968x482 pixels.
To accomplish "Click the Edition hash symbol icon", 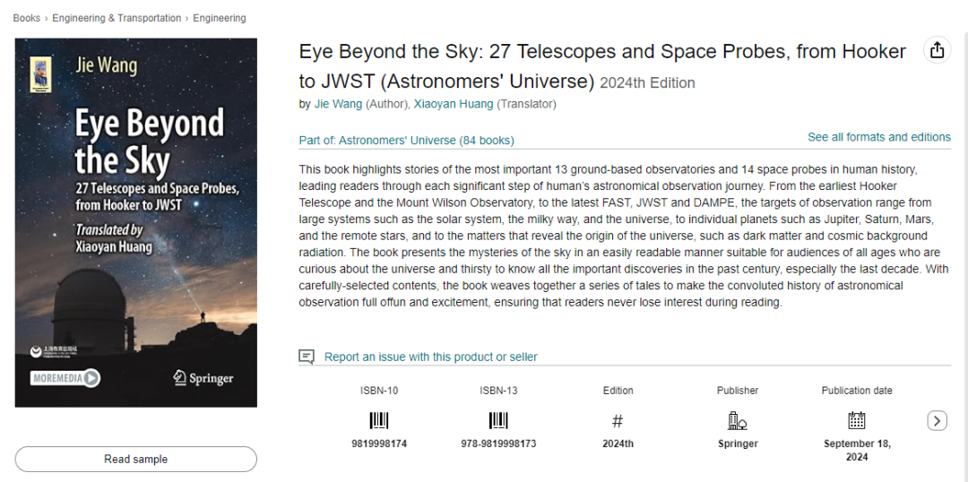I will click(618, 421).
